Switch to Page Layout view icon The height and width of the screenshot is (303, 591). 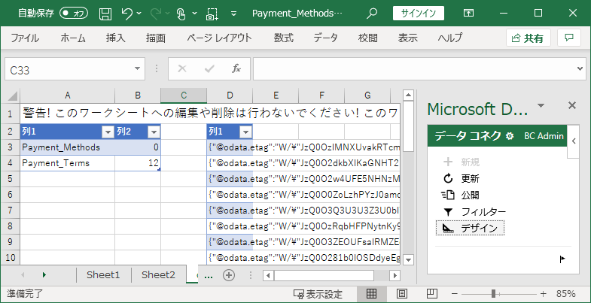point(402,293)
